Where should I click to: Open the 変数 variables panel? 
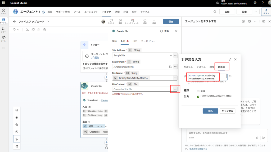[120, 21]
